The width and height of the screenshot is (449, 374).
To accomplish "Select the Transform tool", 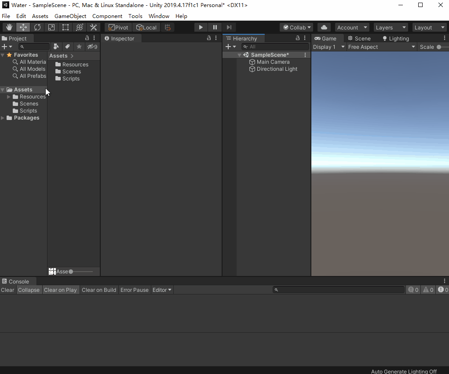I will pos(79,27).
